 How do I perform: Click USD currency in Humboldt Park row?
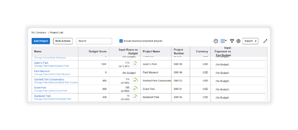[x=205, y=97]
